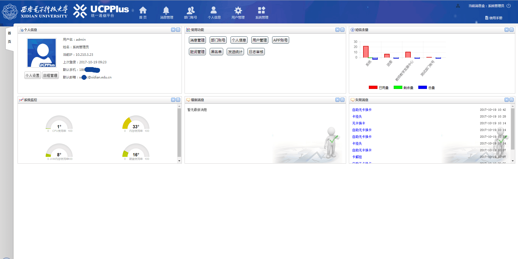
Task: Maximize the 常用功能 panel
Action: tap(342, 30)
